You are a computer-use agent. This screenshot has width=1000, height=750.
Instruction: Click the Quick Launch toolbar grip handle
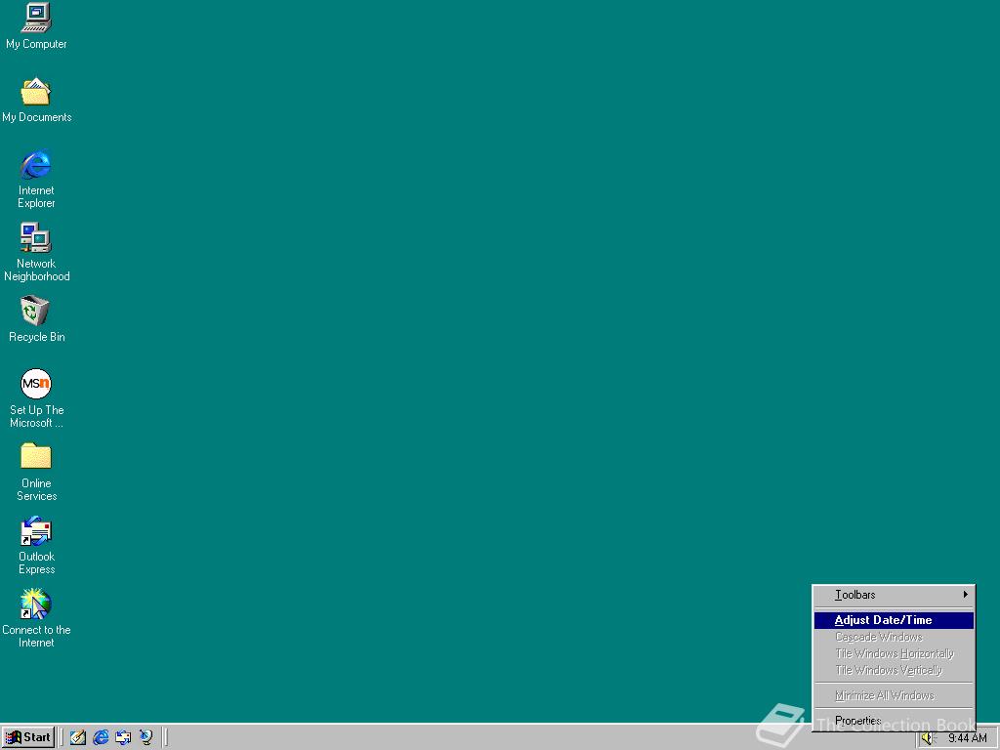click(x=62, y=737)
